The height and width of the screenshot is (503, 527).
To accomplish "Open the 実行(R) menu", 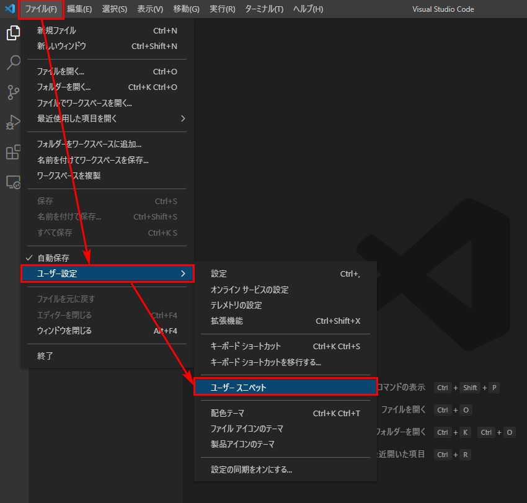I will 222,9.
